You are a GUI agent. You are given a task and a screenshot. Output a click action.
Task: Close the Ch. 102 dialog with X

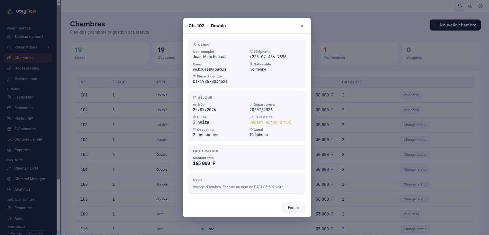click(302, 26)
